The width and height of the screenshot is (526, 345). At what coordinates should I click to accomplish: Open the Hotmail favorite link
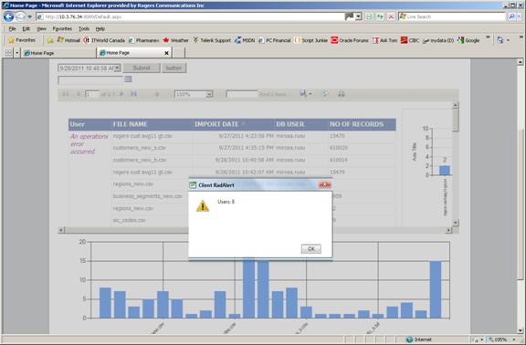point(68,40)
